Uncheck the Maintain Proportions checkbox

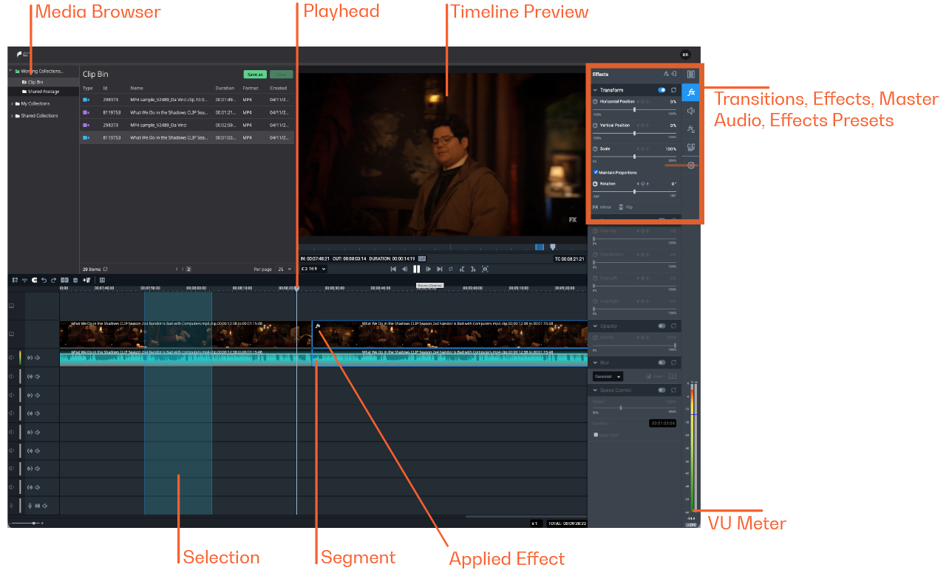click(596, 172)
